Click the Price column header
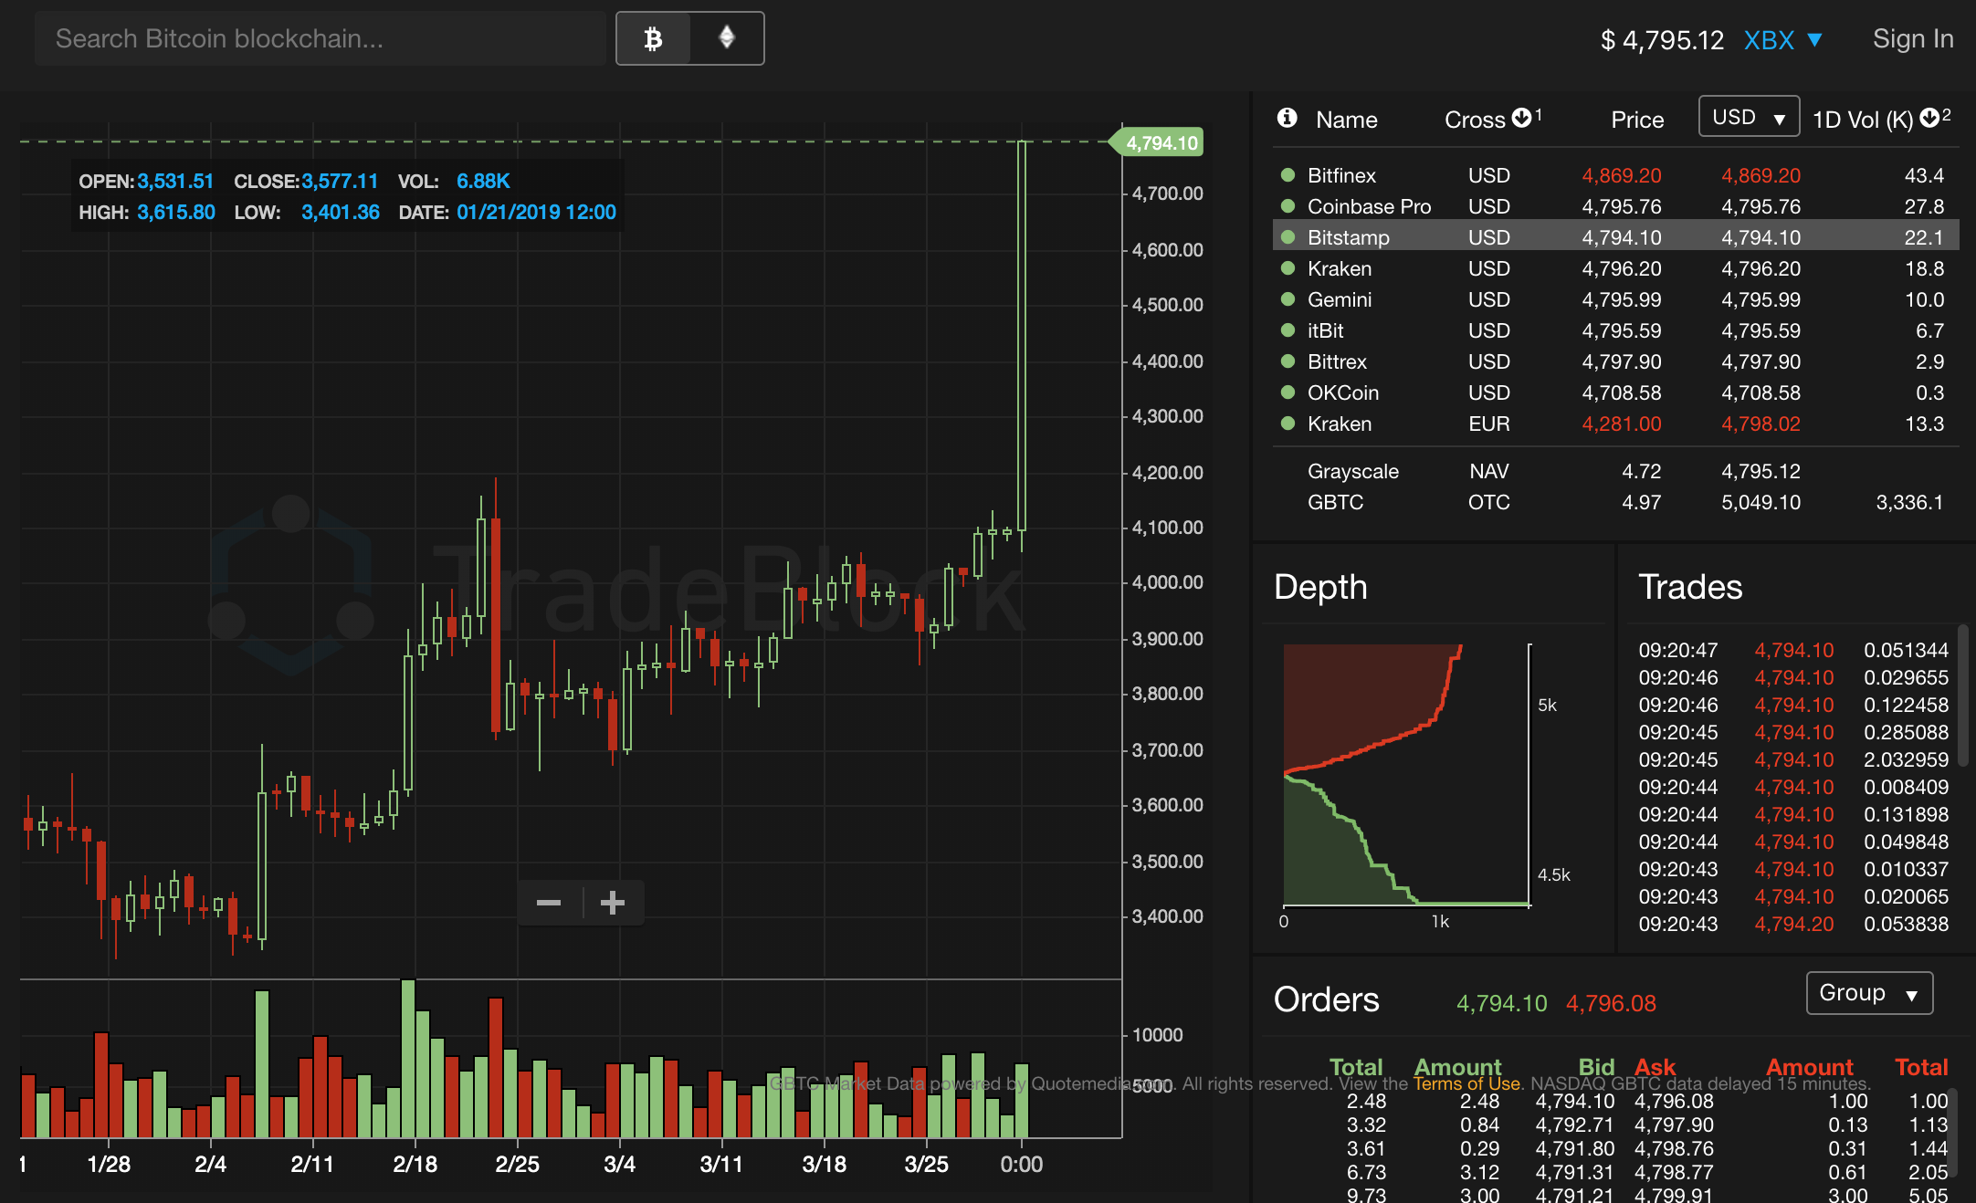Viewport: 1976px width, 1203px height. (x=1637, y=120)
